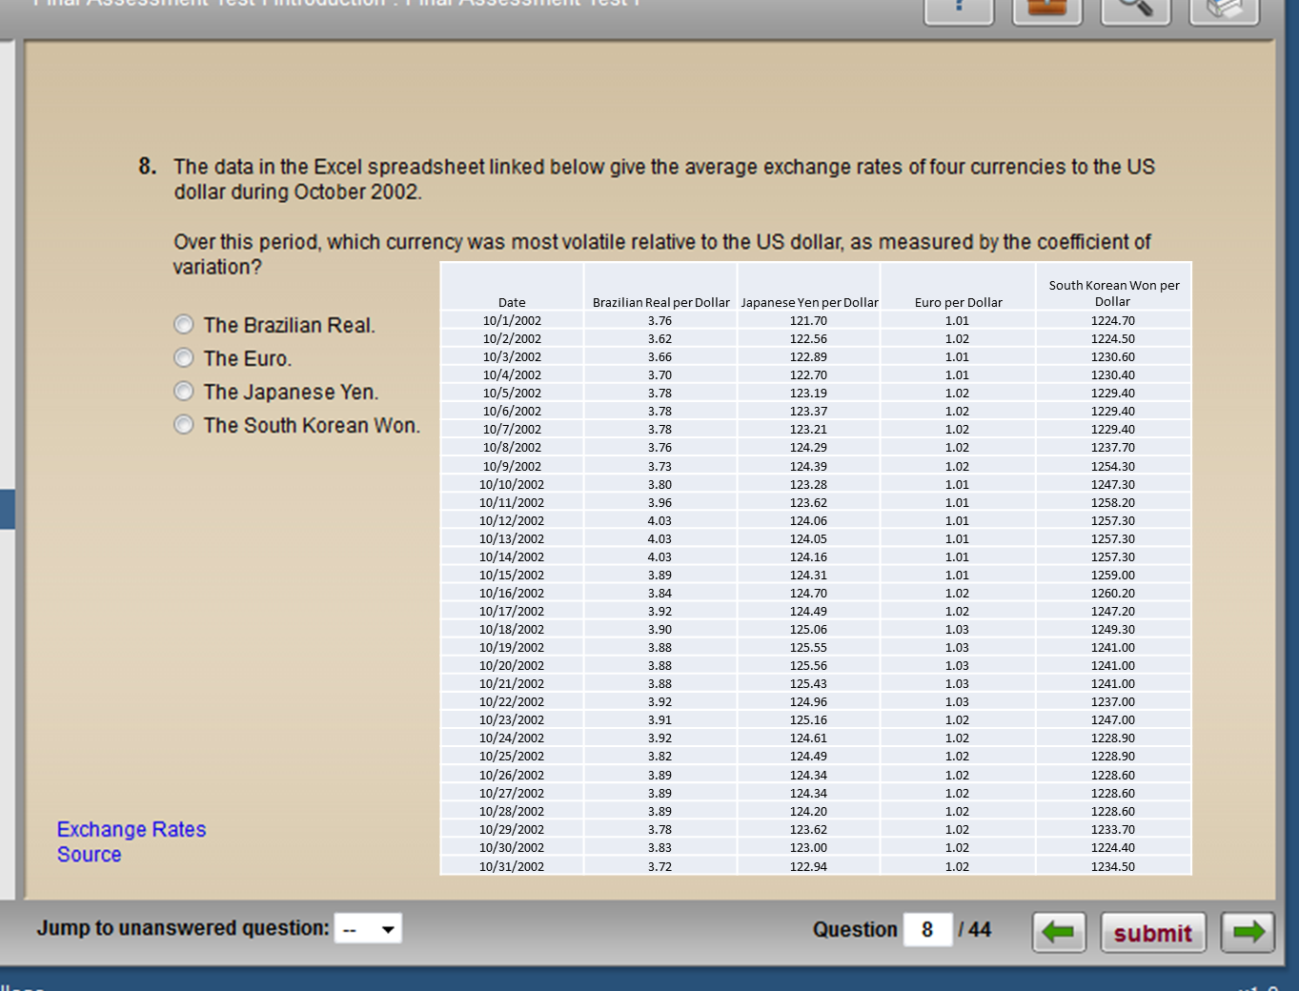This screenshot has width=1299, height=991.
Task: Open the "Source" link
Action: [89, 855]
